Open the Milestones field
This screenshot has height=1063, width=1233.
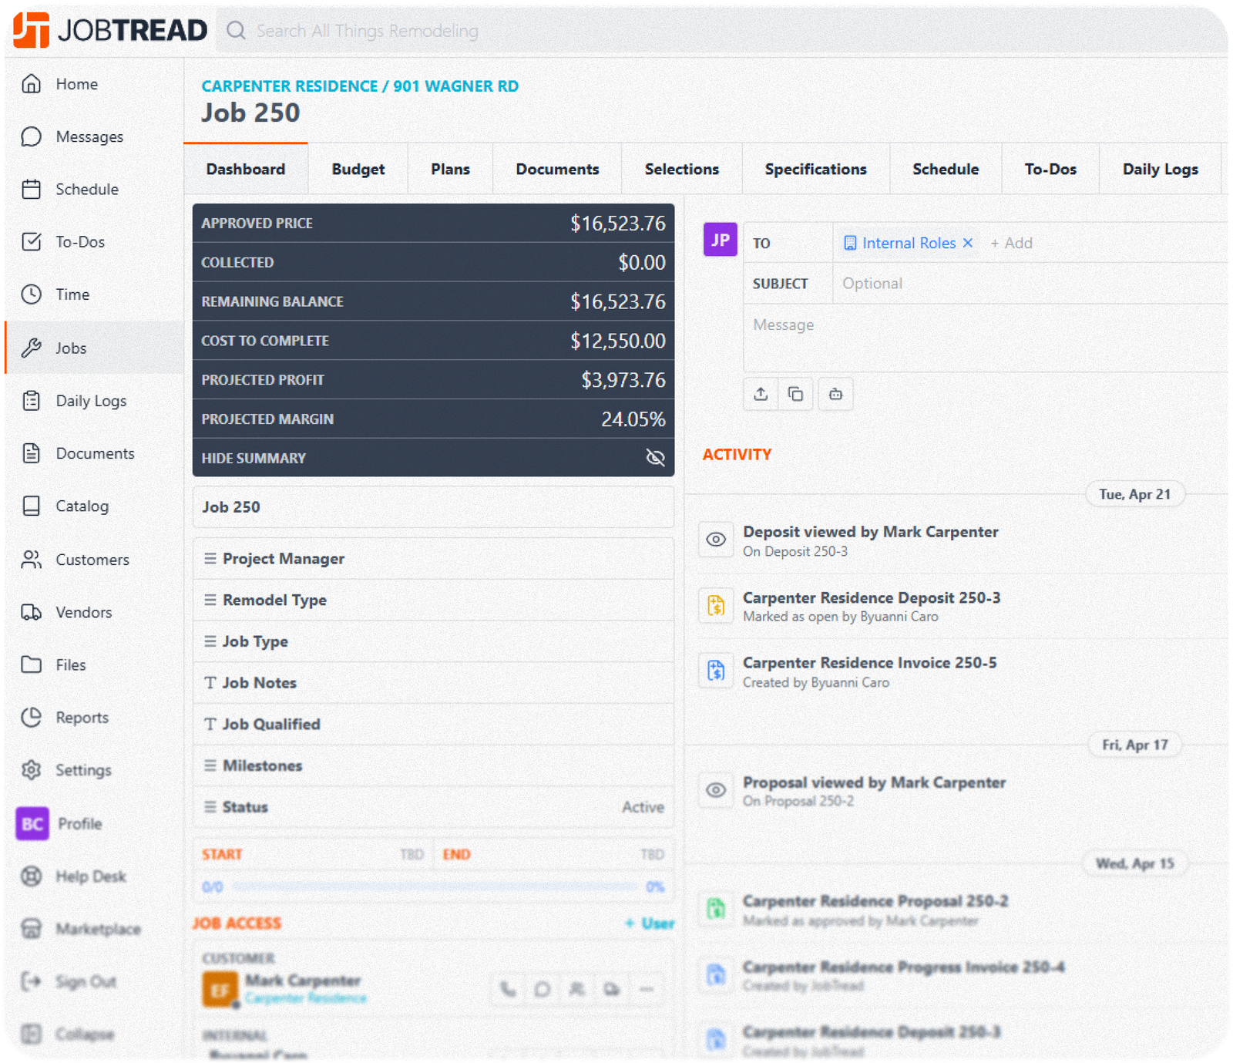pos(433,765)
